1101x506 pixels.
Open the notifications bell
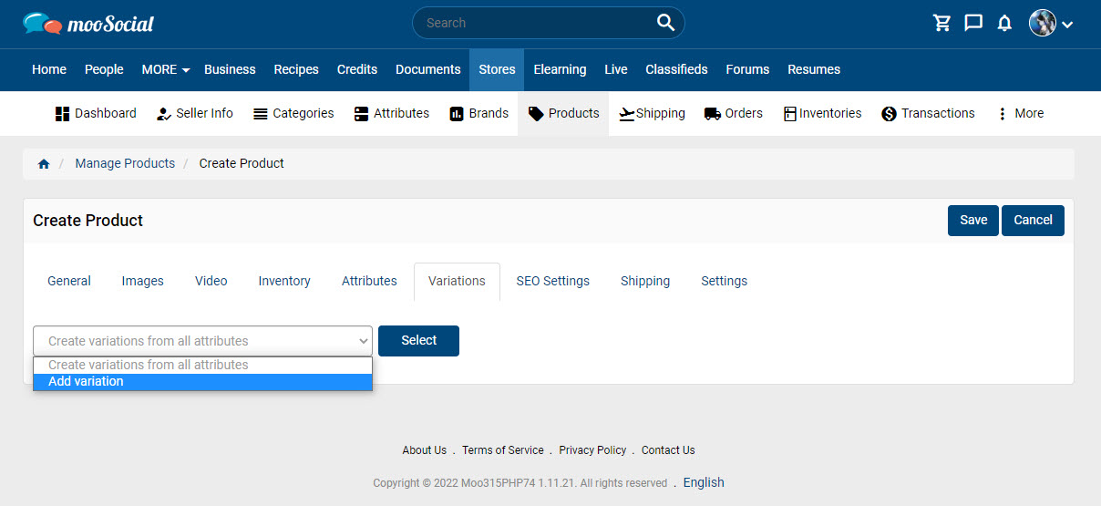coord(1004,23)
